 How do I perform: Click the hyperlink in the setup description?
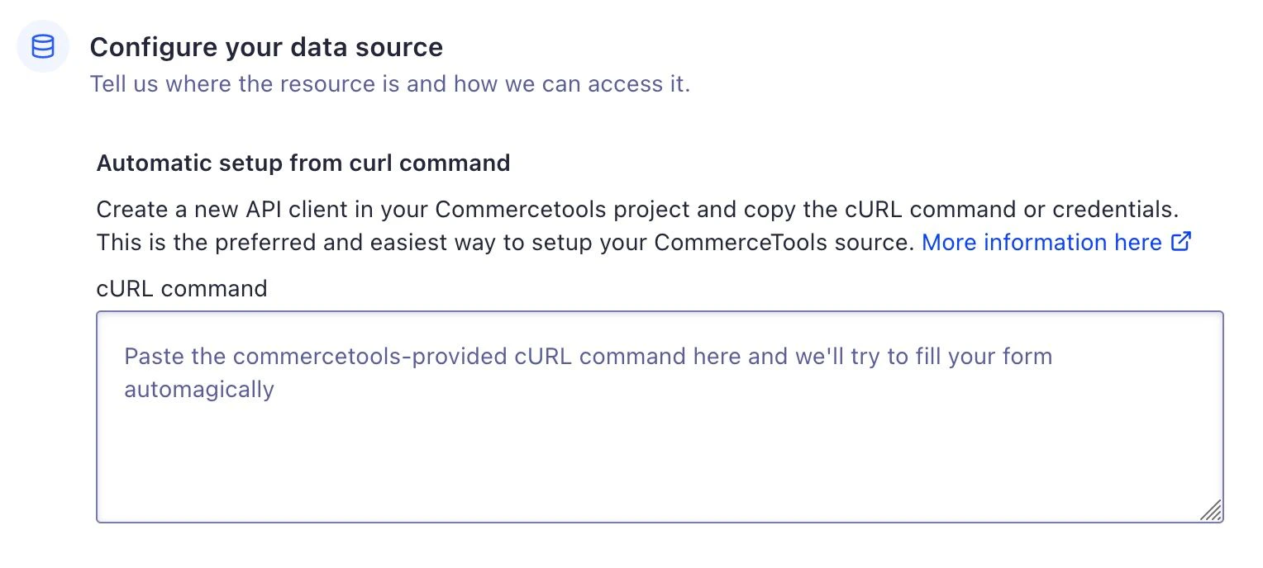(1042, 242)
